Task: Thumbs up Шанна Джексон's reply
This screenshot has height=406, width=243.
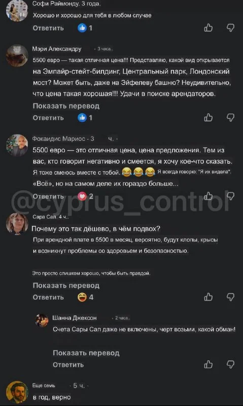Action: coord(209,364)
